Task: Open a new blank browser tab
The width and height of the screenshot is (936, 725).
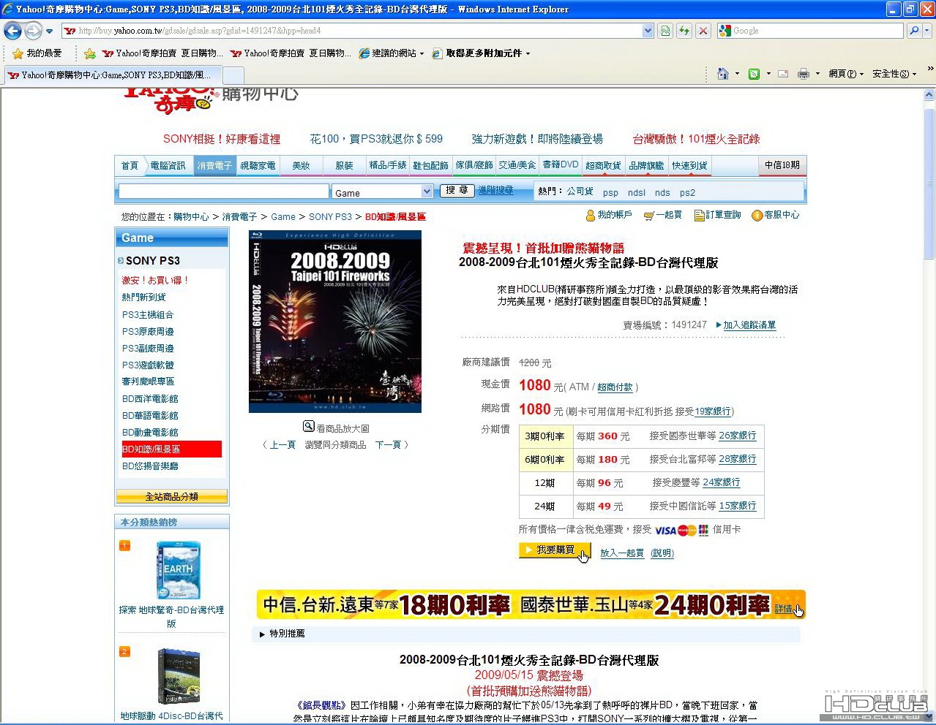Action: pos(233,75)
